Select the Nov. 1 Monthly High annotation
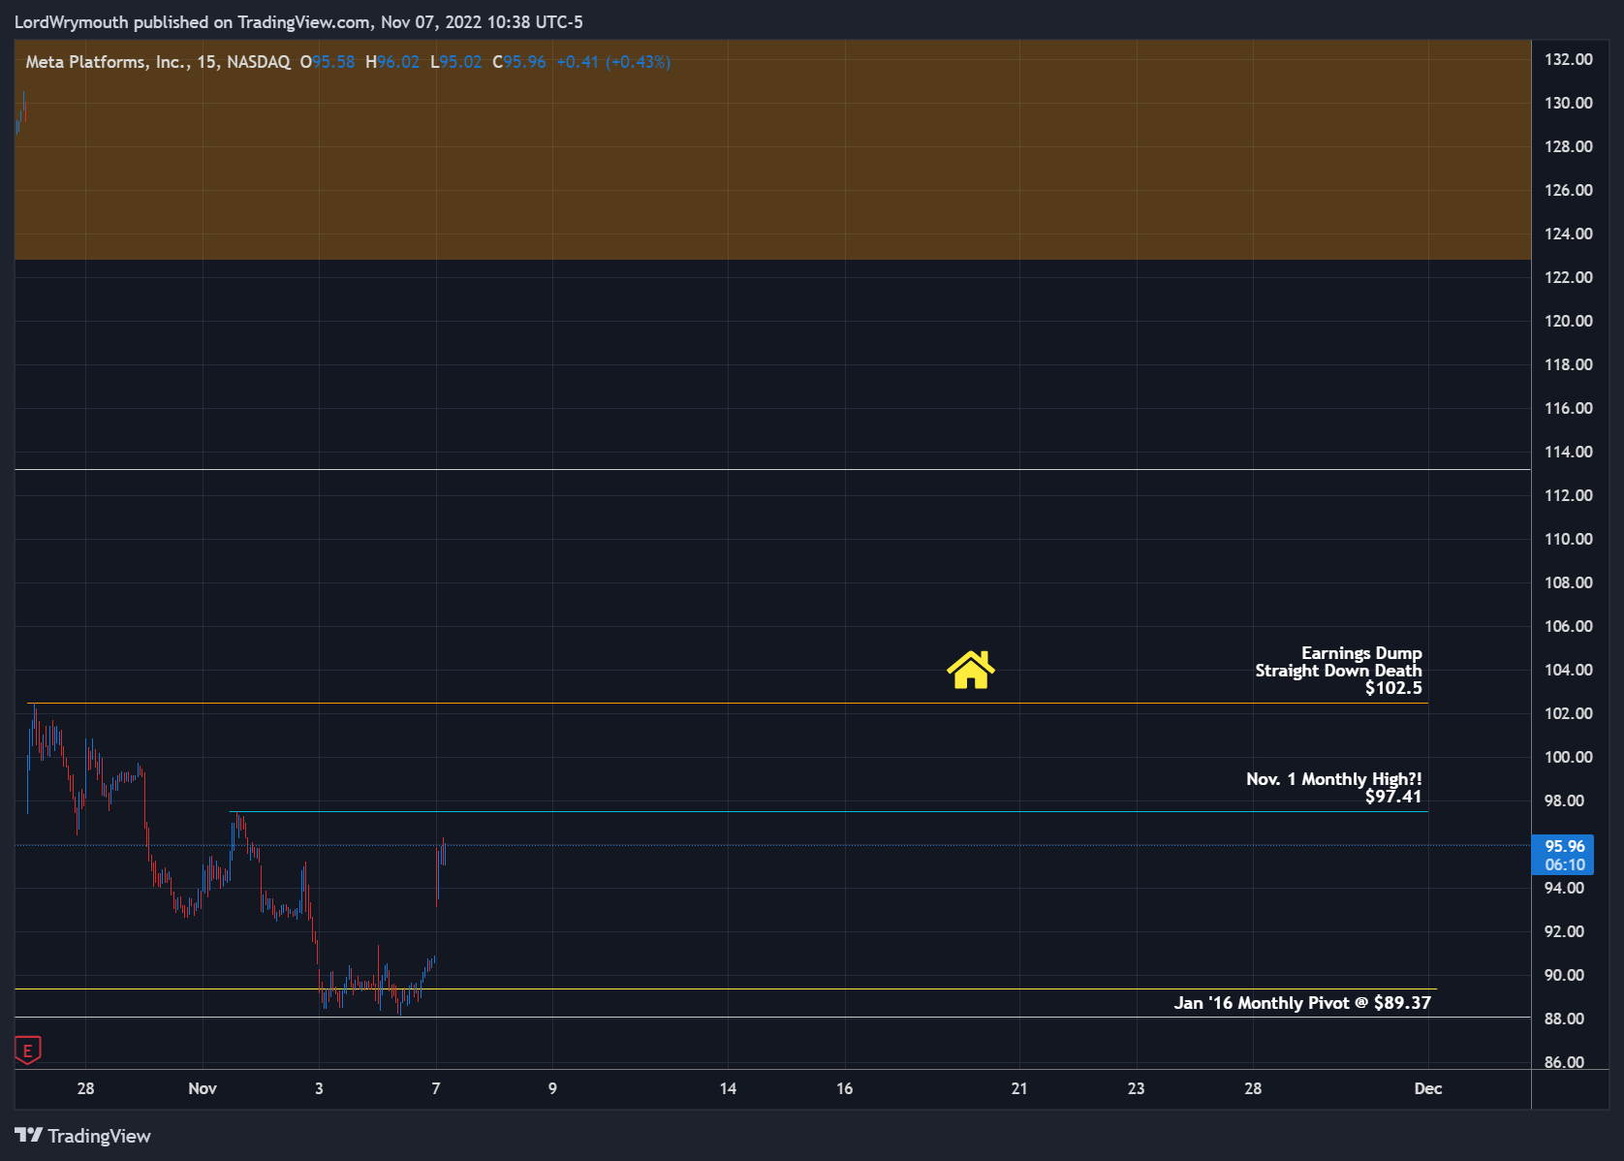This screenshot has height=1161, width=1624. pos(1333,779)
